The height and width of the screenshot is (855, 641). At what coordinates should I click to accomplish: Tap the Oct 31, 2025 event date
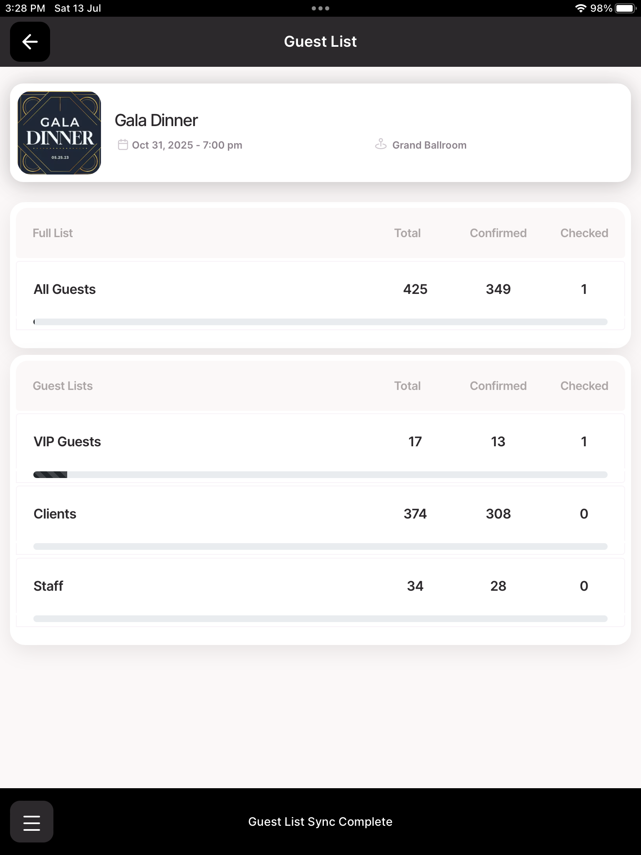(x=187, y=145)
